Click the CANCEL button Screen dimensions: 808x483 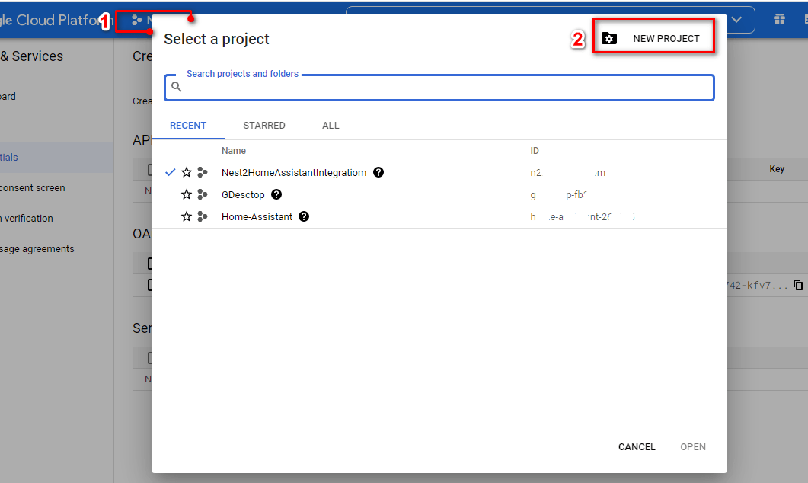[x=637, y=447]
